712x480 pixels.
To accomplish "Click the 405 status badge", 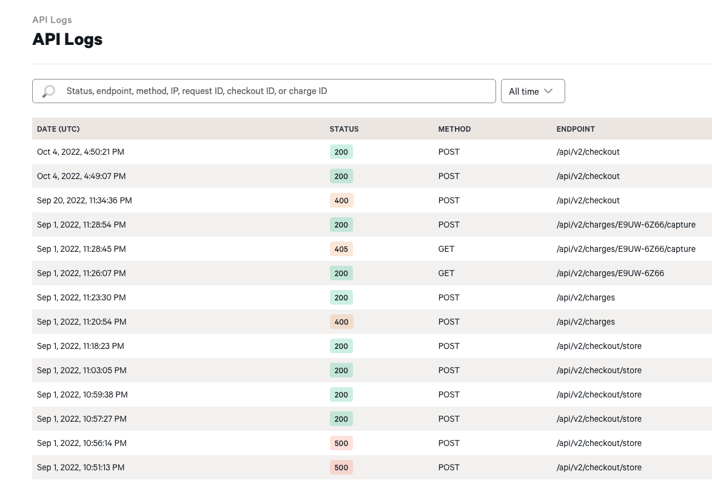I will click(341, 249).
